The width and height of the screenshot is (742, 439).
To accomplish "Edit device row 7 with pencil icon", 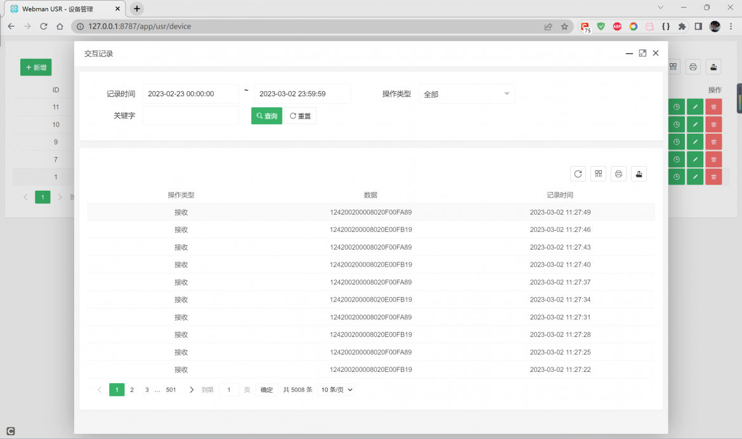I will [695, 159].
